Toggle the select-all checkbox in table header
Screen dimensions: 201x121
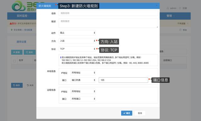[14, 61]
